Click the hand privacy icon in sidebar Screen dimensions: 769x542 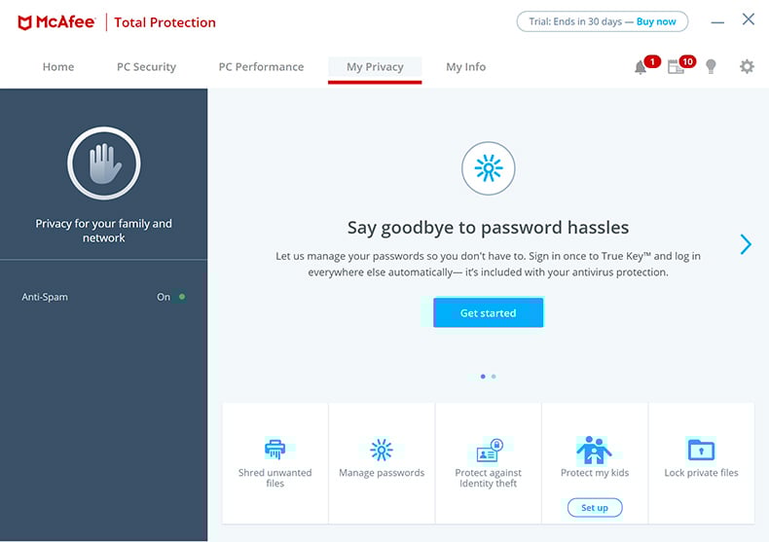point(104,163)
